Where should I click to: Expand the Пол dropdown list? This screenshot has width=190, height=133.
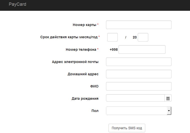169,110
